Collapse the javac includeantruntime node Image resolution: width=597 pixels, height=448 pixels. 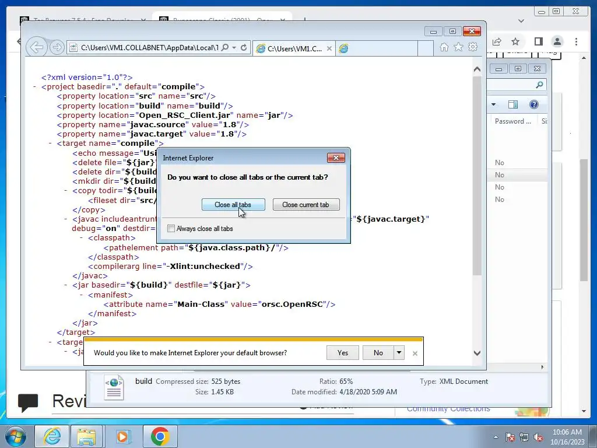66,219
